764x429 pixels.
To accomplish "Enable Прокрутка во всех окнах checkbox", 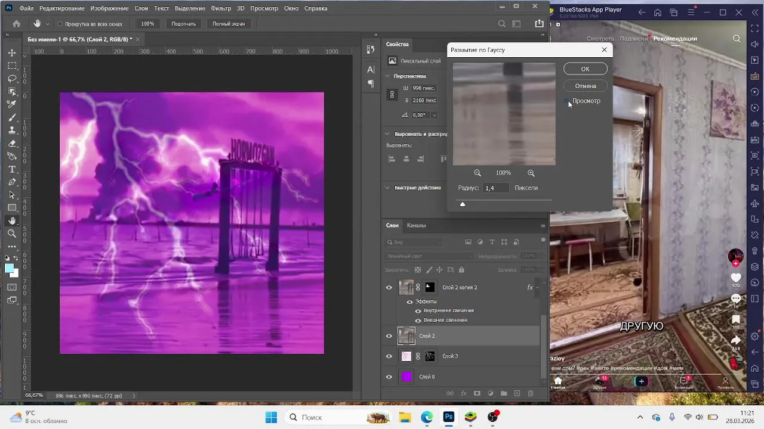I will click(60, 24).
